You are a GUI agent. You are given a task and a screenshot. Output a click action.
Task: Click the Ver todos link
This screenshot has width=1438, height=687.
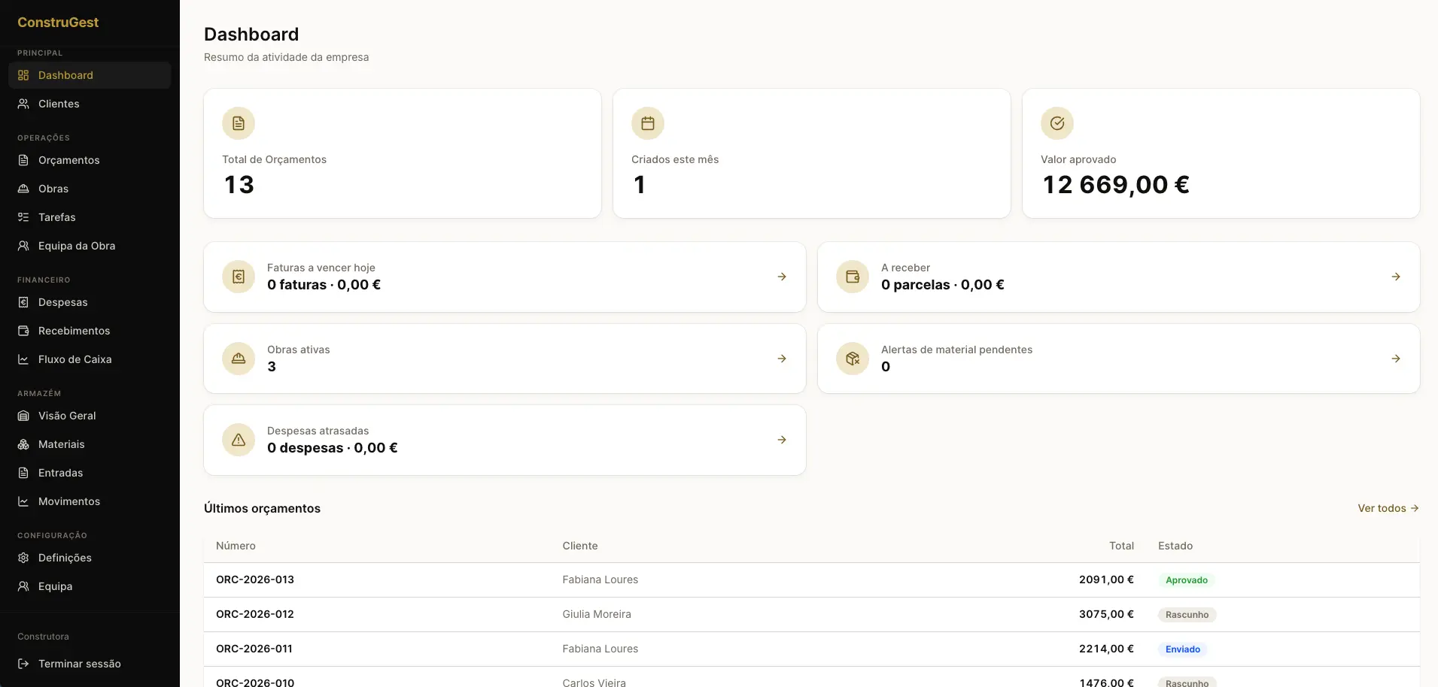[x=1388, y=508]
